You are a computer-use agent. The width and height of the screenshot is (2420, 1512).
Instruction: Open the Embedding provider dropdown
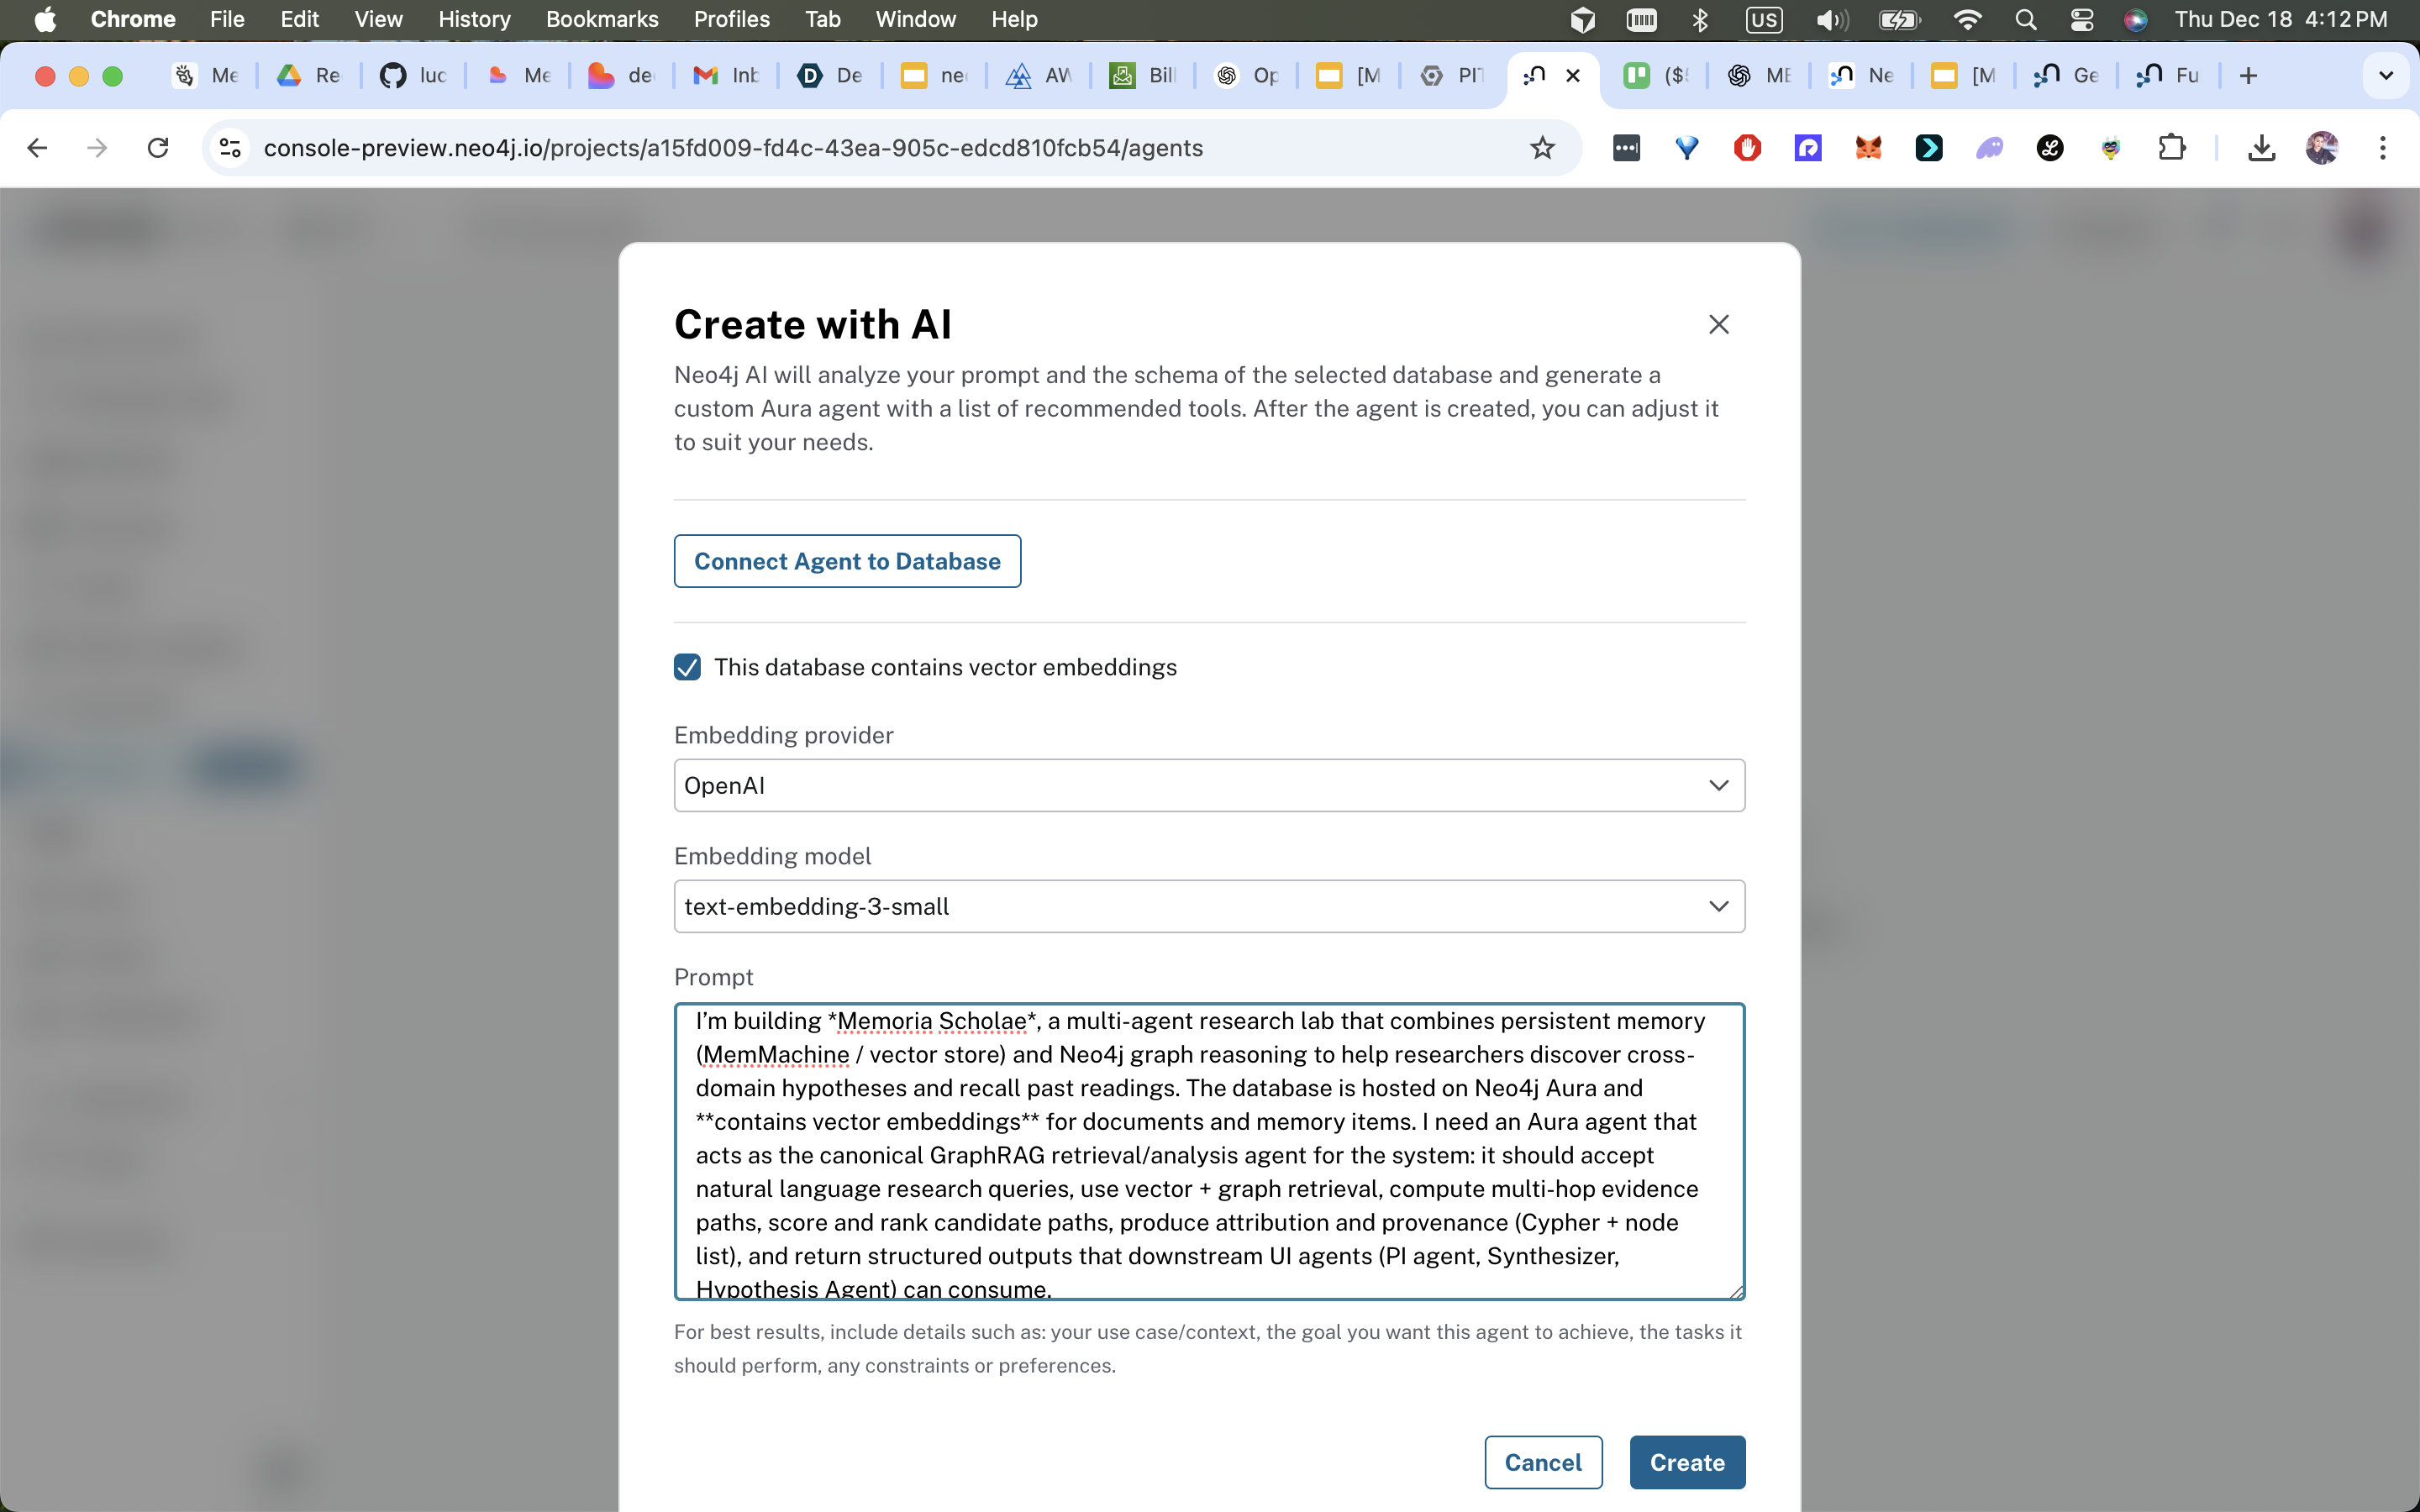[1209, 785]
